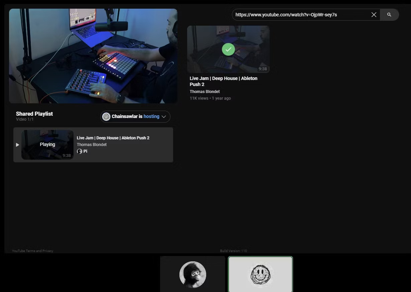
Task: Click the play triangle beside the Playing entry
Action: tap(17, 145)
